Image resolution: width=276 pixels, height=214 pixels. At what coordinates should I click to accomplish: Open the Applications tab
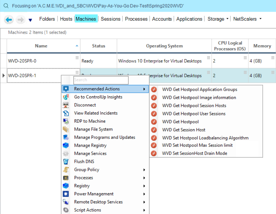[x=189, y=19]
